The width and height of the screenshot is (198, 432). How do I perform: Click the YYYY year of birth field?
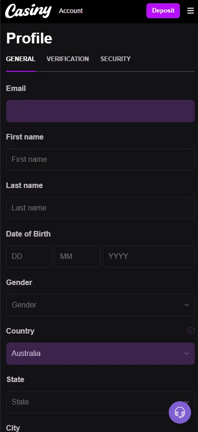click(149, 257)
